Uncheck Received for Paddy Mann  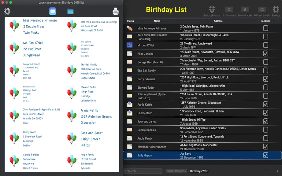[265, 113]
